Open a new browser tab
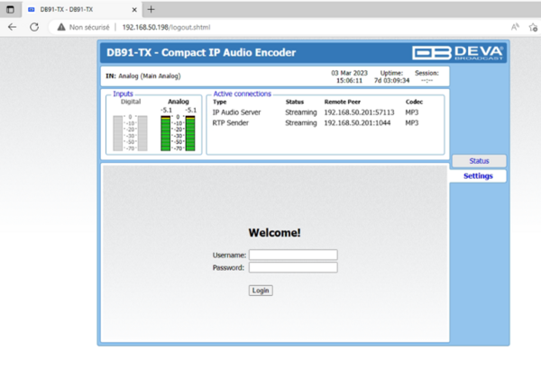541x368 pixels. coord(151,9)
